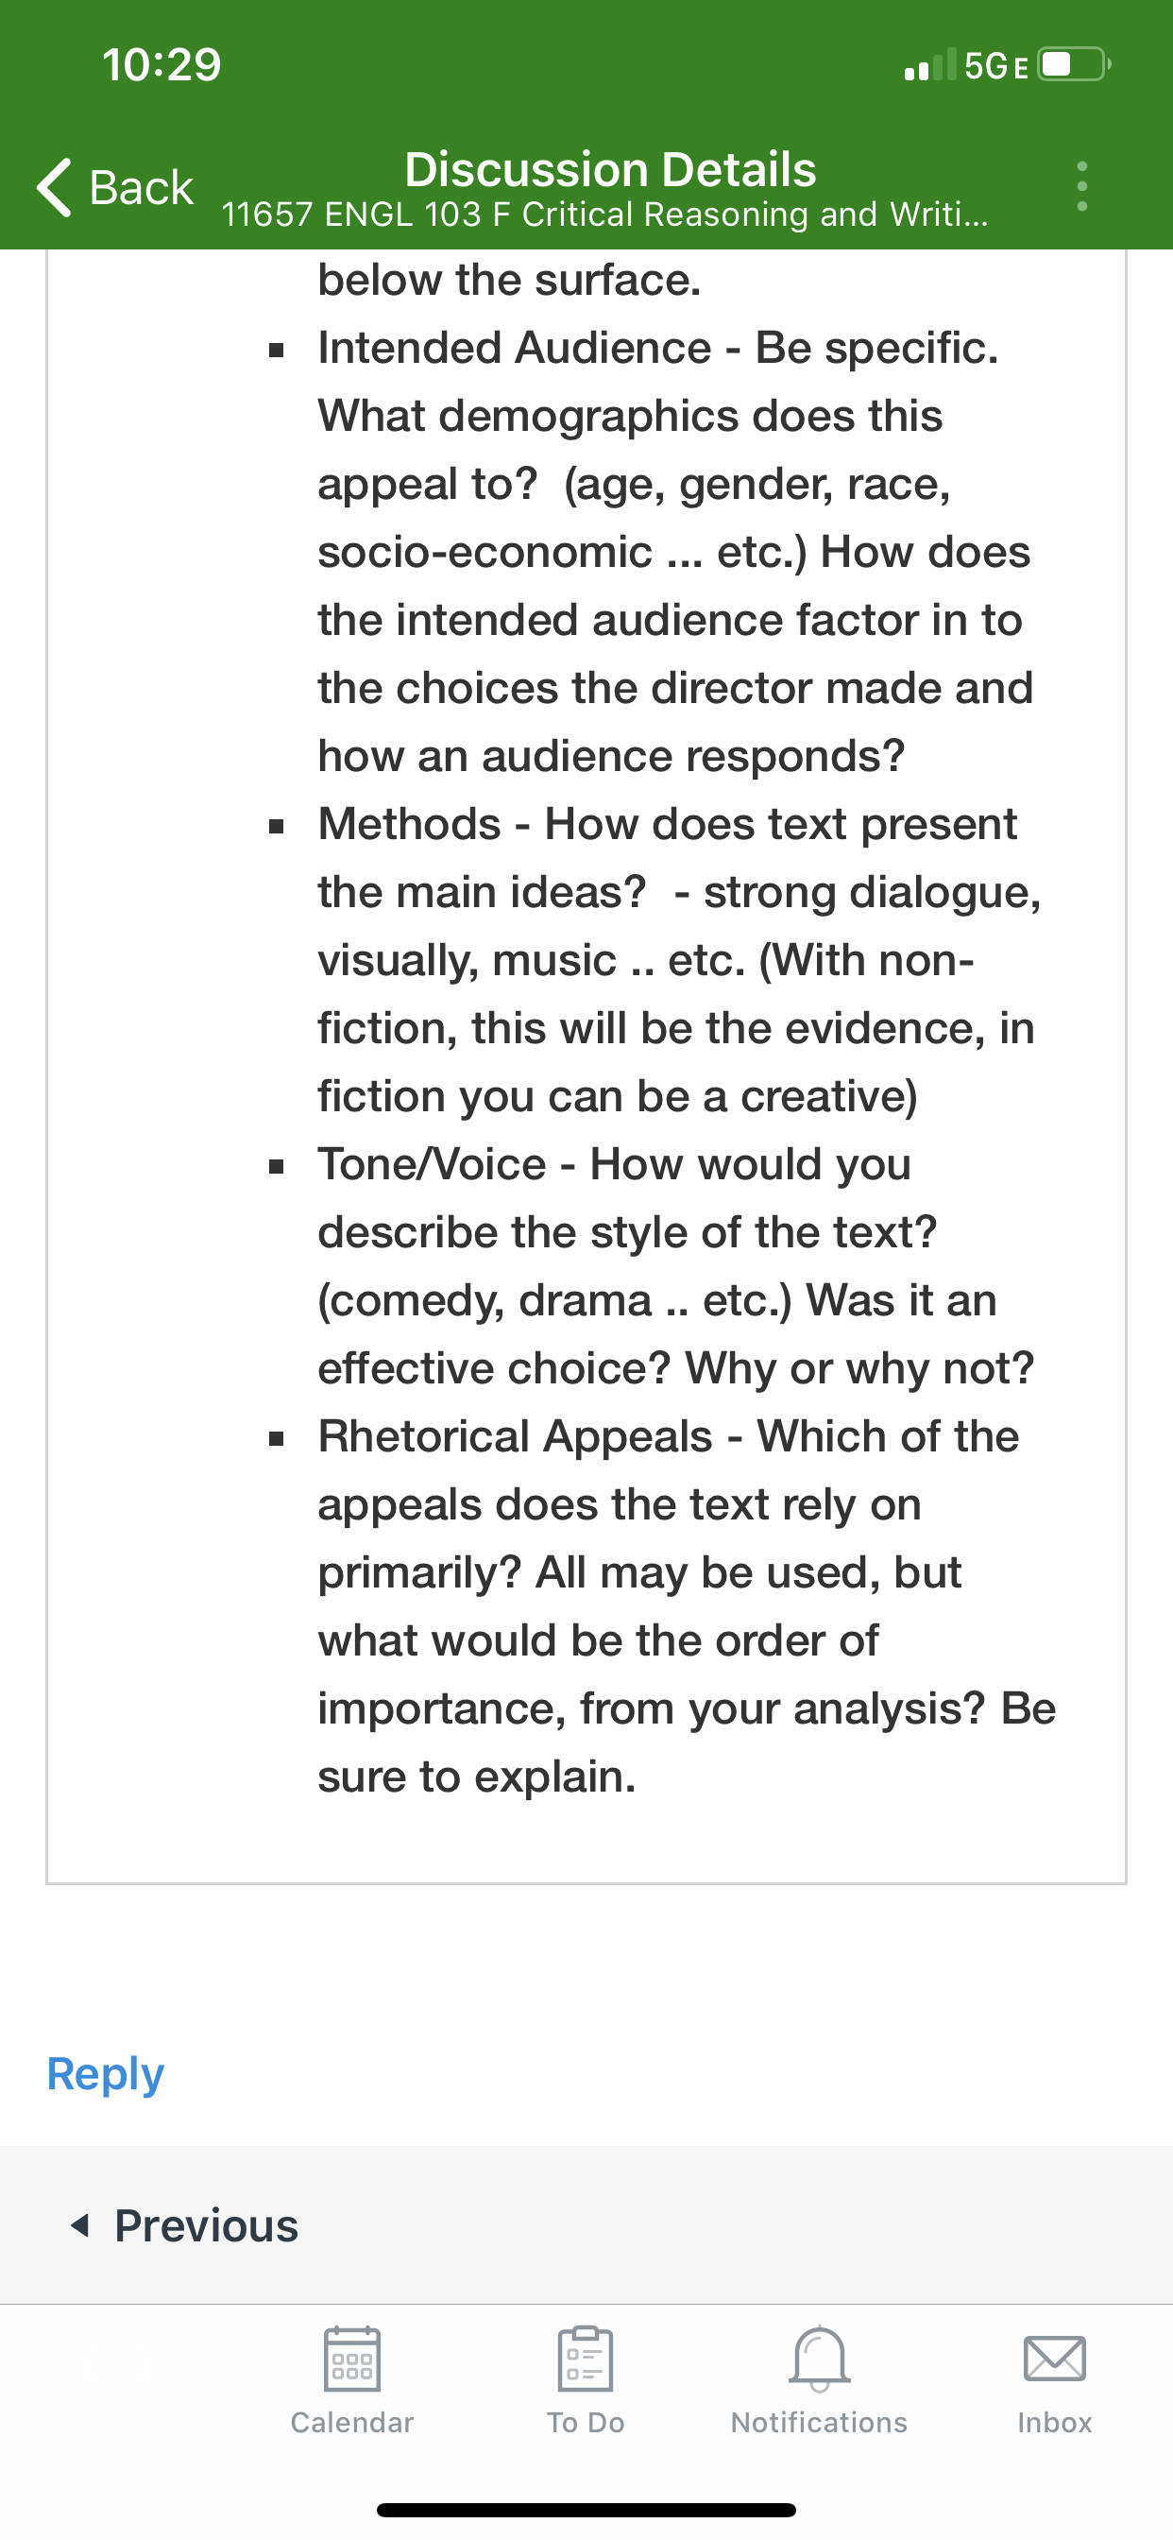Tap the Previous triangle arrow
Screen dimensions: 1173x2540
point(81,2225)
